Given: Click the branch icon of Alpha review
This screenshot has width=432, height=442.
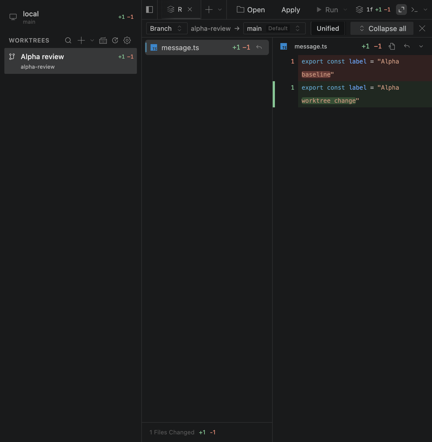Looking at the screenshot, I should click(x=12, y=57).
